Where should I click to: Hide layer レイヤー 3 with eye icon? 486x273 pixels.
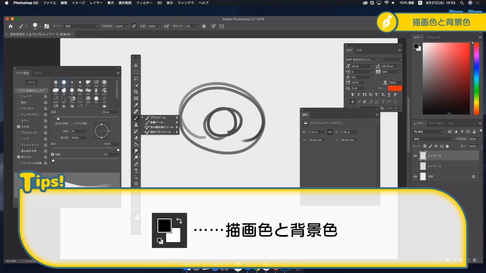pyautogui.click(x=415, y=156)
